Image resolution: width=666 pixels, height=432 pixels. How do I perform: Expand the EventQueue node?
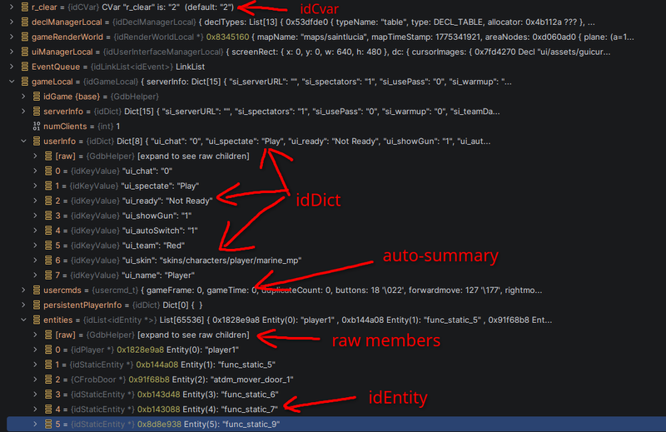[x=12, y=67]
